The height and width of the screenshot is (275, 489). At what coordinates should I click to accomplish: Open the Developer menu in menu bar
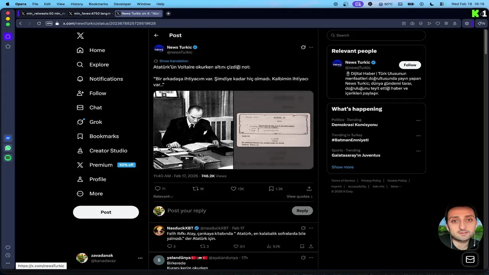pyautogui.click(x=122, y=4)
